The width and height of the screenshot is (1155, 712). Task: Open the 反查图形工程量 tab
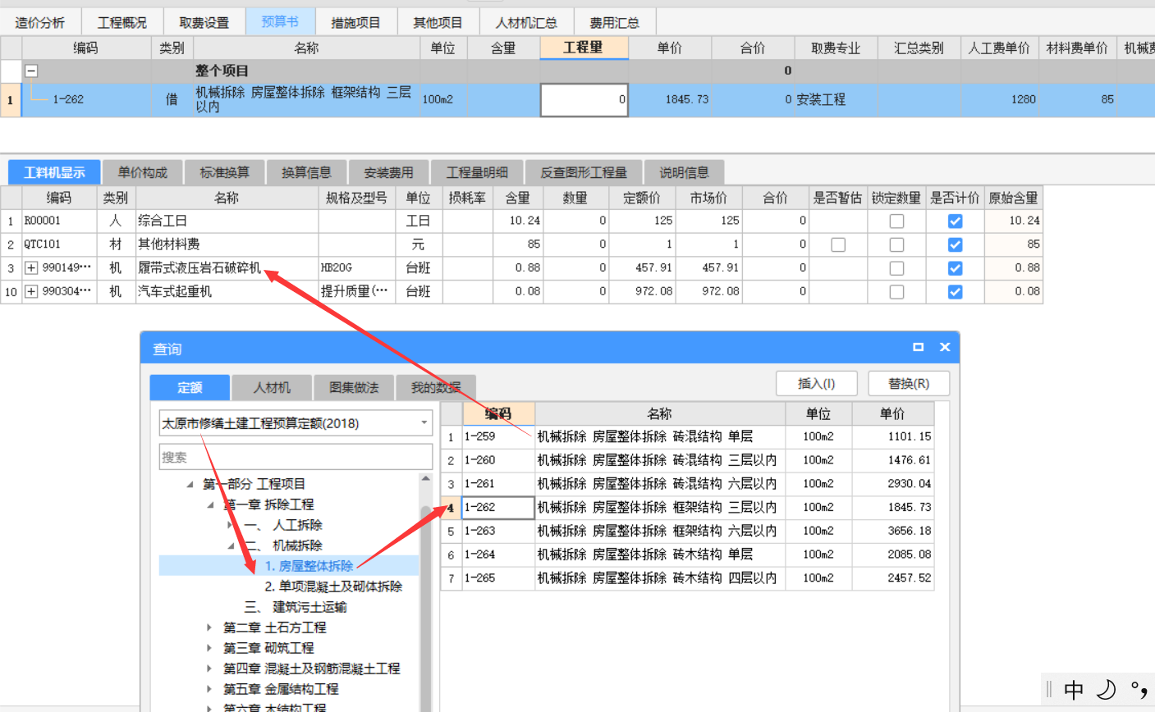coord(584,172)
